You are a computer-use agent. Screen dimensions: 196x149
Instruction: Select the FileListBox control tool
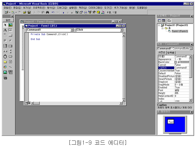pyautogui.click(x=10, y=62)
